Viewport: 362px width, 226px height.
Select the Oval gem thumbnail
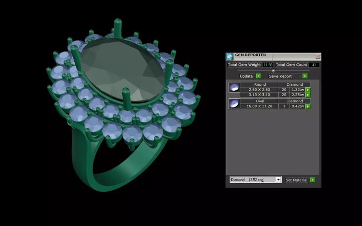click(234, 104)
